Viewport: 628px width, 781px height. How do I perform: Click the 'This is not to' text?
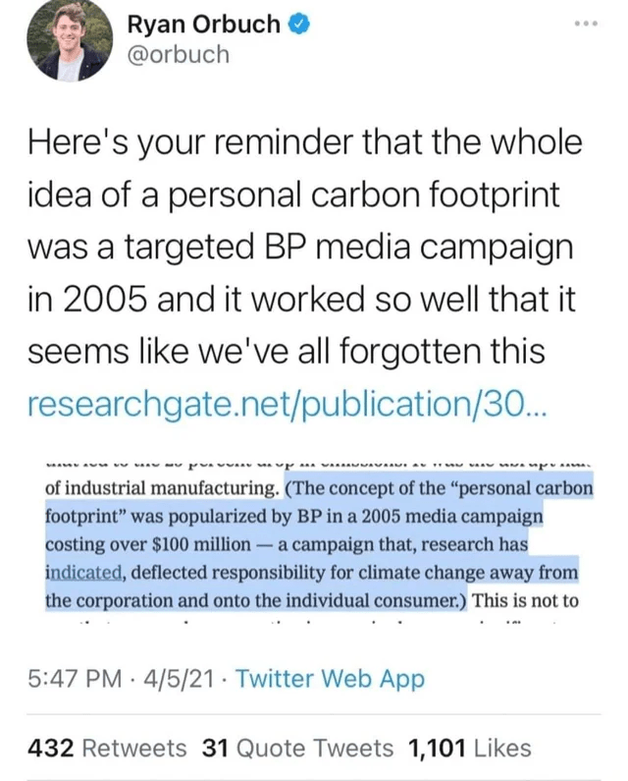[528, 599]
